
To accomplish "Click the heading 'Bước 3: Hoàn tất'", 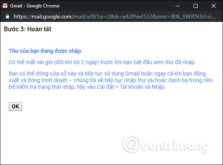I will pos(27,29).
